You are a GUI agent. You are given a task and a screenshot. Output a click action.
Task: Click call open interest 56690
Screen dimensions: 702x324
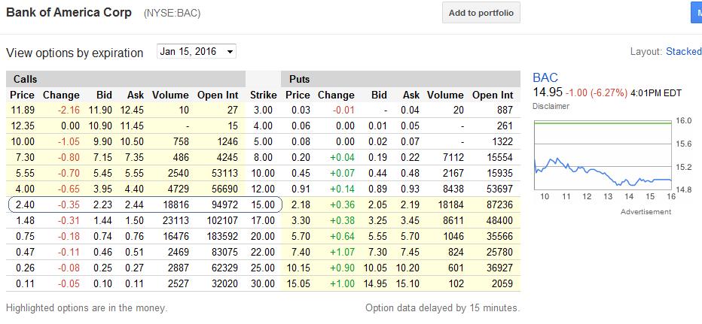tap(224, 189)
